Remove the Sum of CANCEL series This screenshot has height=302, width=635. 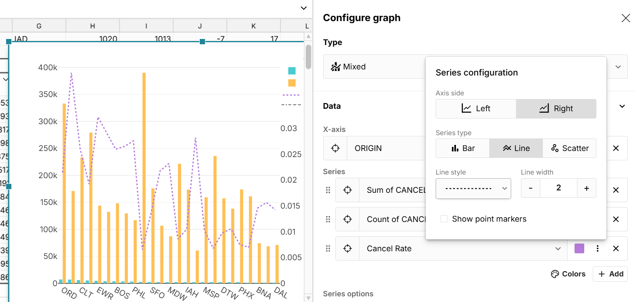[616, 190]
